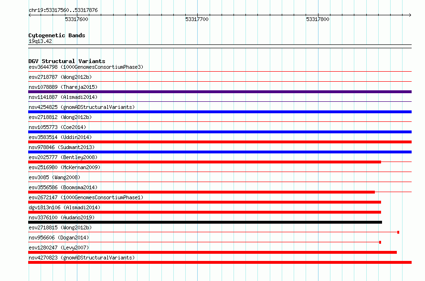
Task: Click red end marker of esv2718815
Action: point(398,232)
